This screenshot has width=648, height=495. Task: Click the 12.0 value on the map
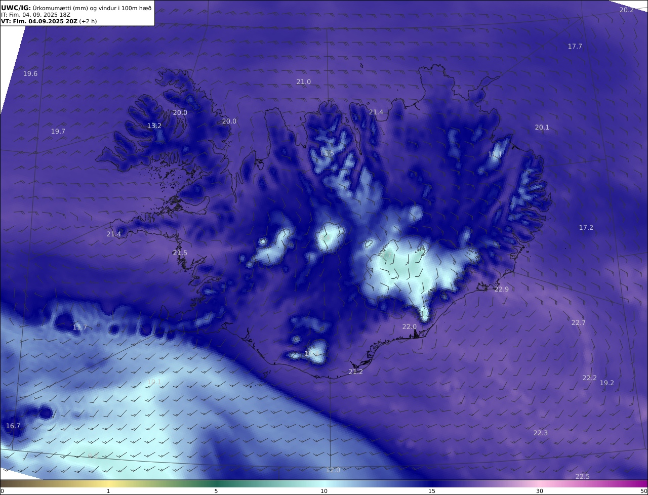[333, 470]
